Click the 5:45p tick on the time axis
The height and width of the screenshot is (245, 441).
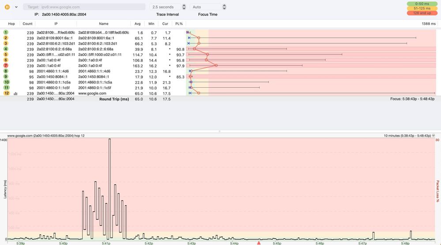(277, 243)
